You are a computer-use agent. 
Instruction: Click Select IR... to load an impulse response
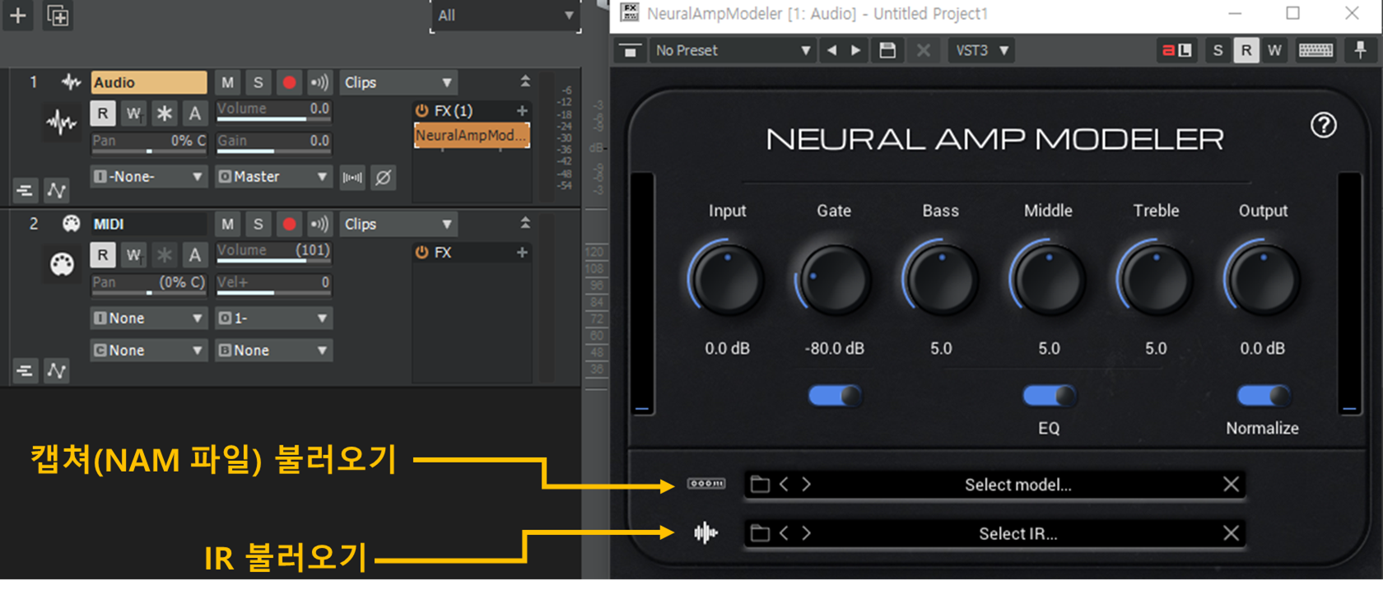[1017, 533]
